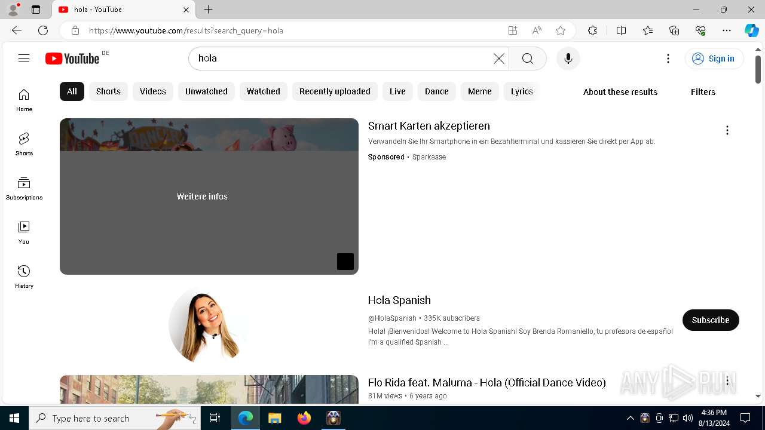The width and height of the screenshot is (765, 430).
Task: Add page to favorites star
Action: click(561, 30)
